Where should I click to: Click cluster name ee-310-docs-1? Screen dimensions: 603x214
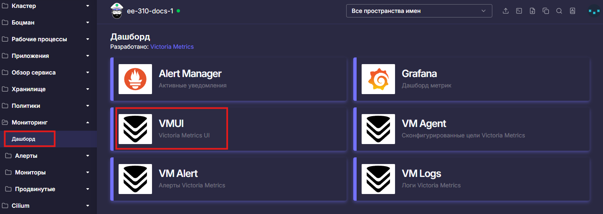[150, 11]
